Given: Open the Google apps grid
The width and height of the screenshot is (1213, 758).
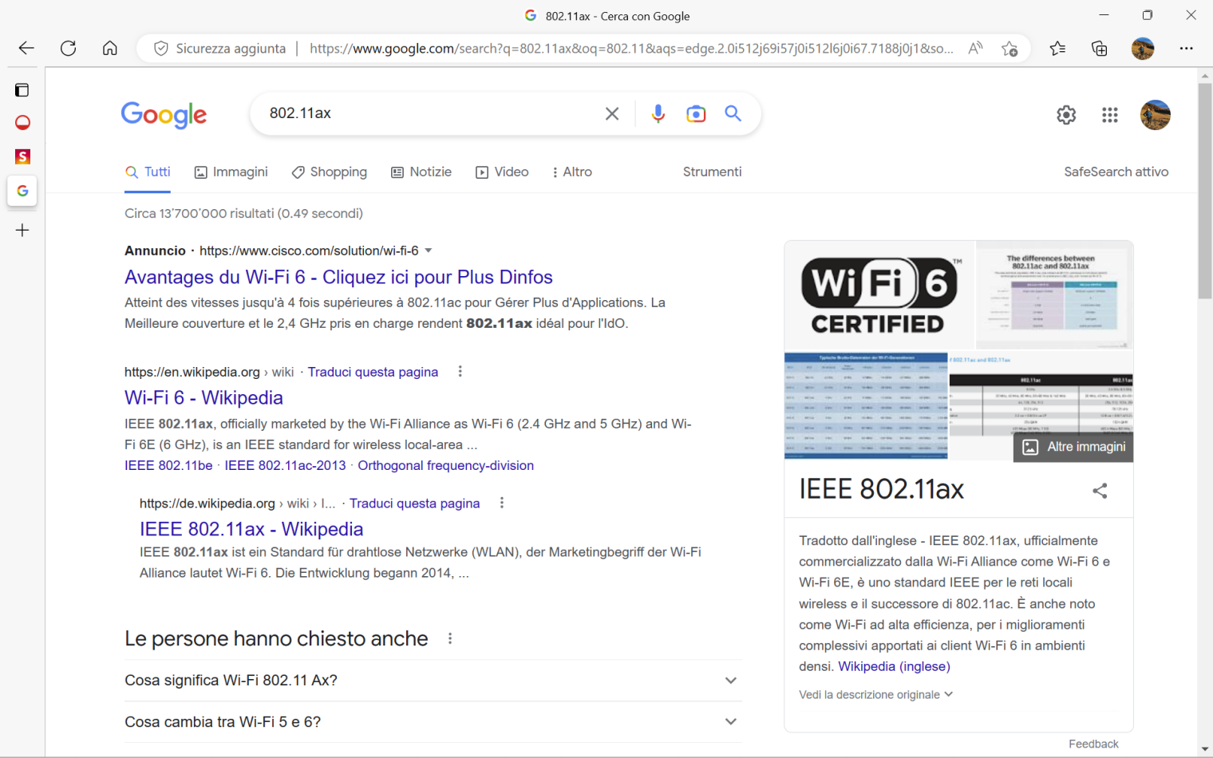Looking at the screenshot, I should tap(1109, 115).
